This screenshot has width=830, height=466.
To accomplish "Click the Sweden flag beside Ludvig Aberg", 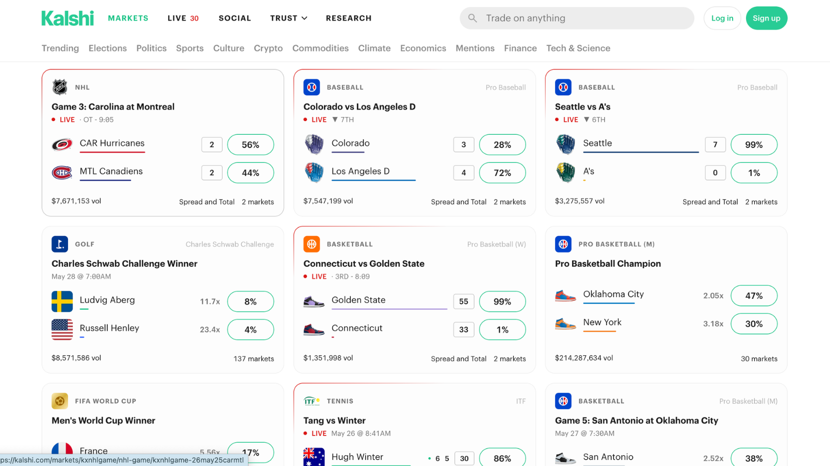I will pos(62,301).
